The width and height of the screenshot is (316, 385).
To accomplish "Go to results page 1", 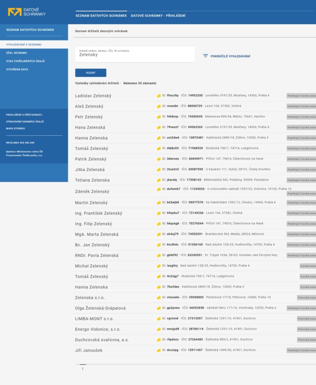I will [x=83, y=369].
